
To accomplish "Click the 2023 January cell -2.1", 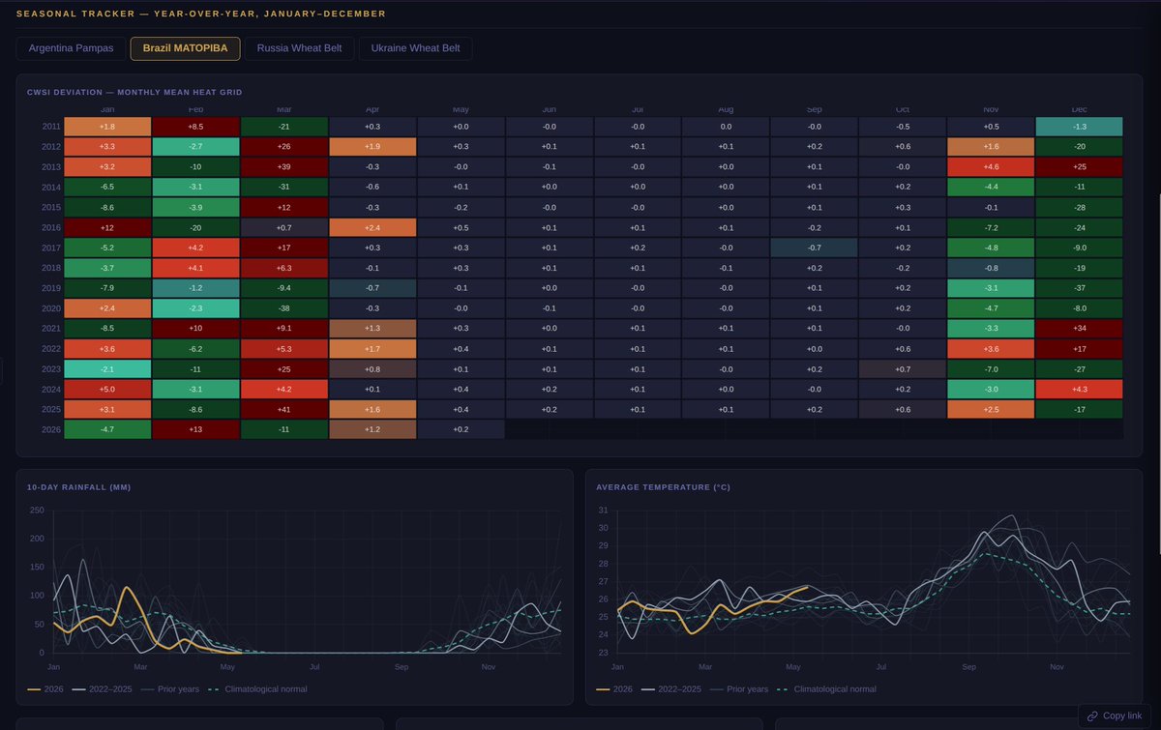I will tap(107, 368).
